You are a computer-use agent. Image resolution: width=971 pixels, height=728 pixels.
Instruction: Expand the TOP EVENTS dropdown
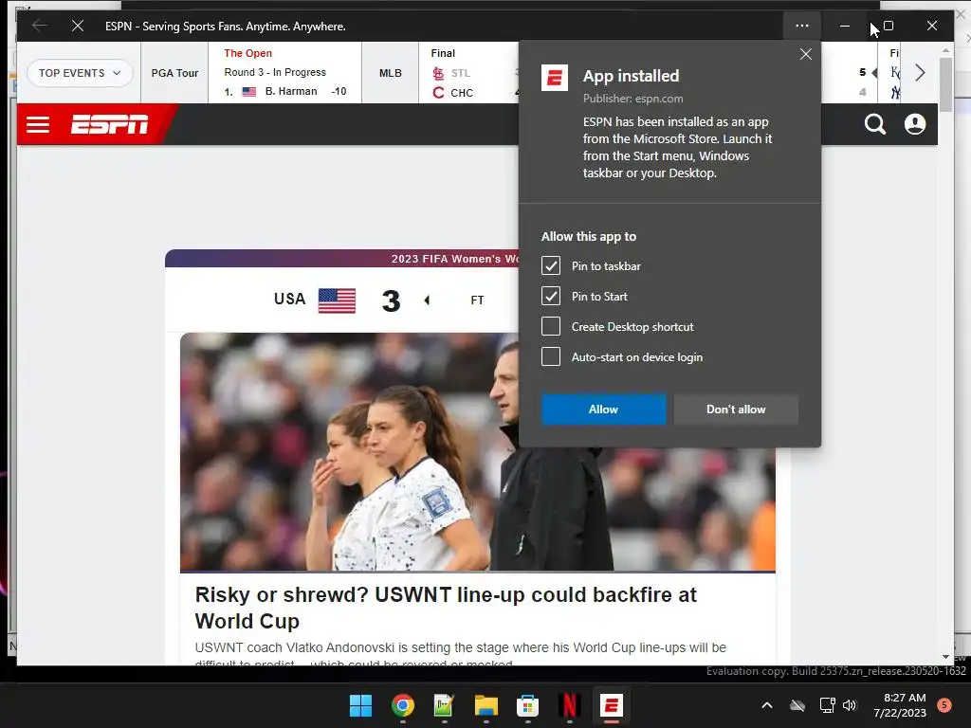tap(80, 73)
